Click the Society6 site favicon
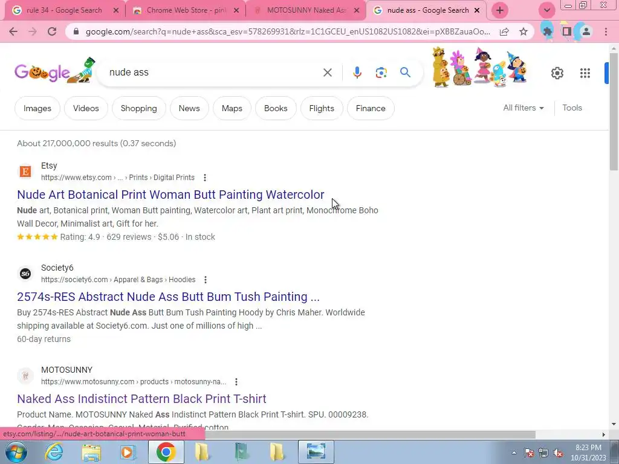Image resolution: width=619 pixels, height=464 pixels. (x=25, y=274)
